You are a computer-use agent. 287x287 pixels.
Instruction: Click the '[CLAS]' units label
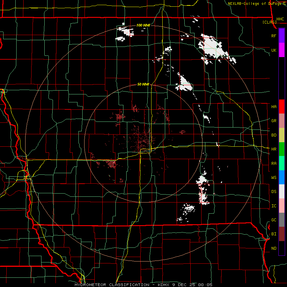tap(269, 22)
